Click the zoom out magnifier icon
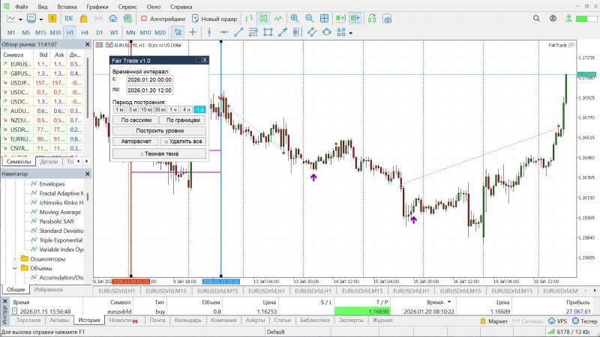Viewport: 600px width, 337px height. 309,18
